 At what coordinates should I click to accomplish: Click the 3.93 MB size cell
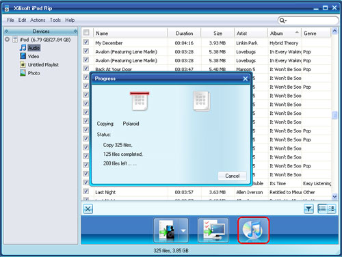[x=218, y=43]
